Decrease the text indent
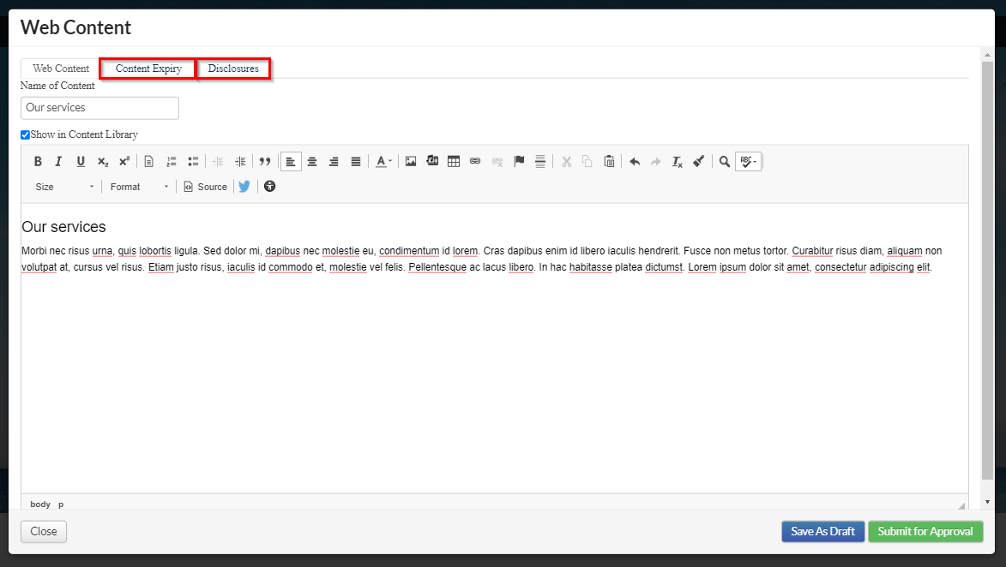The image size is (1006, 567). pos(218,162)
